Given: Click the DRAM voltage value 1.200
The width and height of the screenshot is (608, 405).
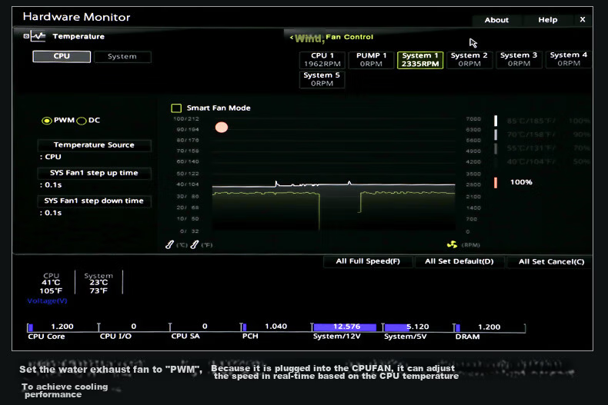Looking at the screenshot, I should pyautogui.click(x=489, y=327).
